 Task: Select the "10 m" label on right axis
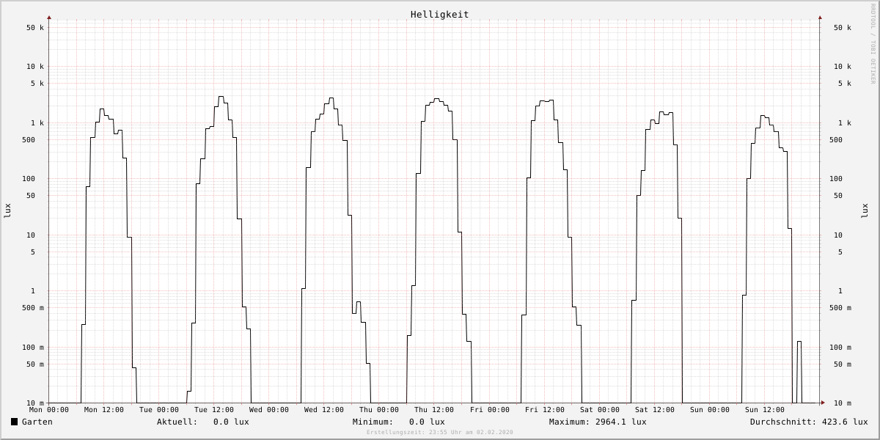pos(843,403)
